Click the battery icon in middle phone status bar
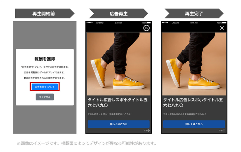The height and width of the screenshot is (152, 241). click(149, 23)
